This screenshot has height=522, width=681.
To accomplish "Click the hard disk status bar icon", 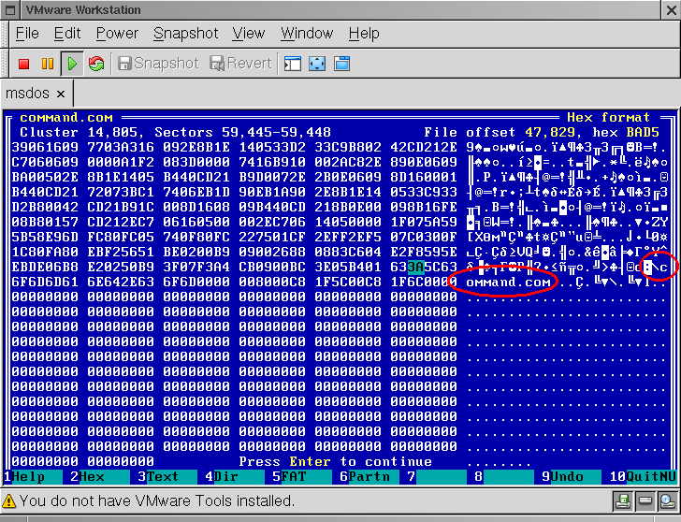I will pos(645,501).
